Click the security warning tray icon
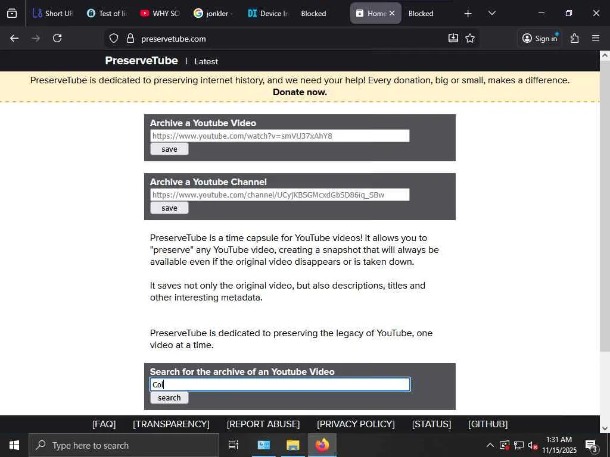The height and width of the screenshot is (457, 610). coord(504,445)
